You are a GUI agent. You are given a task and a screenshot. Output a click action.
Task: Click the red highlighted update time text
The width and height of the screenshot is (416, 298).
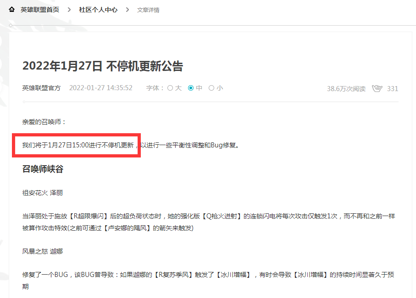tap(78, 145)
